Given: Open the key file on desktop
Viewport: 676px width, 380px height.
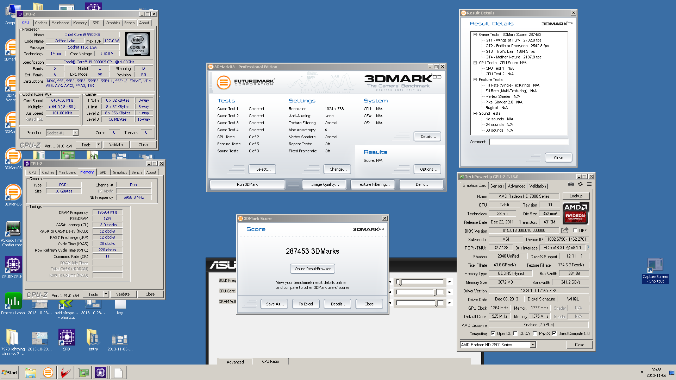Looking at the screenshot, I should coord(120,307).
